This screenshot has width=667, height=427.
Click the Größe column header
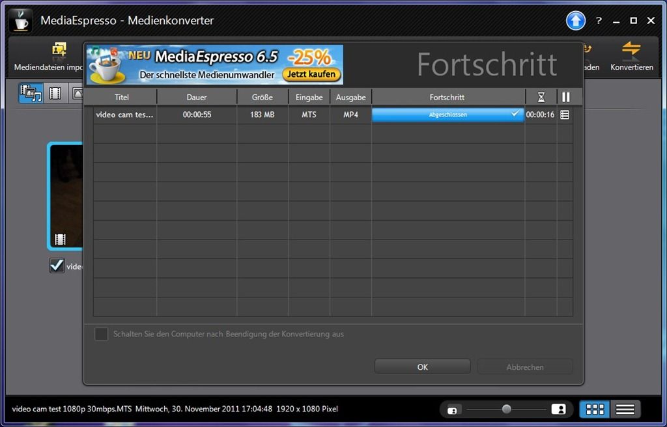tap(262, 98)
